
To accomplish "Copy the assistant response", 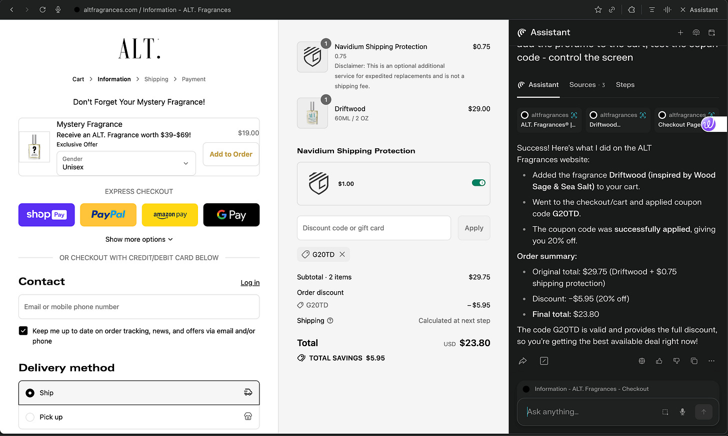I will [694, 361].
